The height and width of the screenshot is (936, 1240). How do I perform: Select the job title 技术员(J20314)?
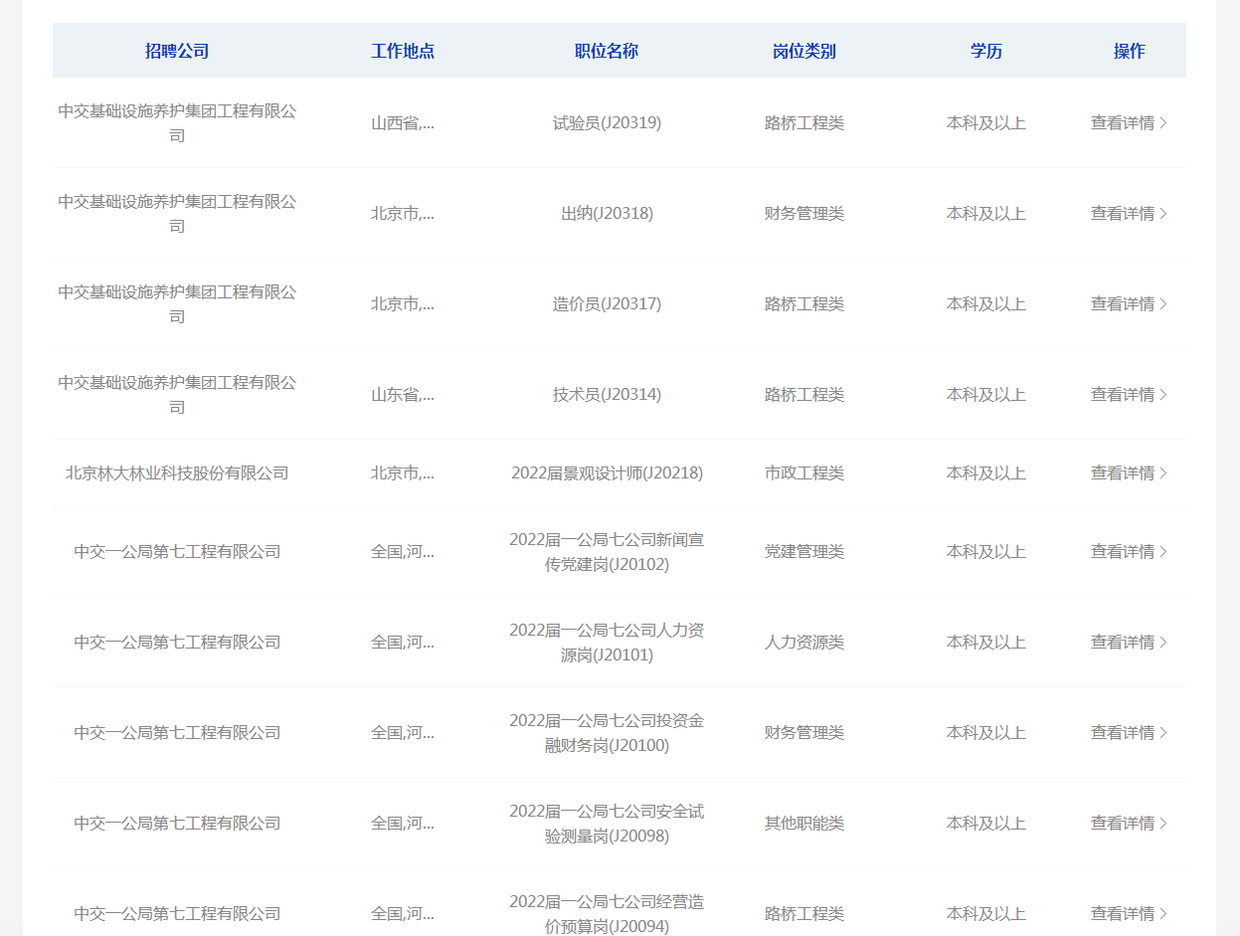tap(607, 395)
